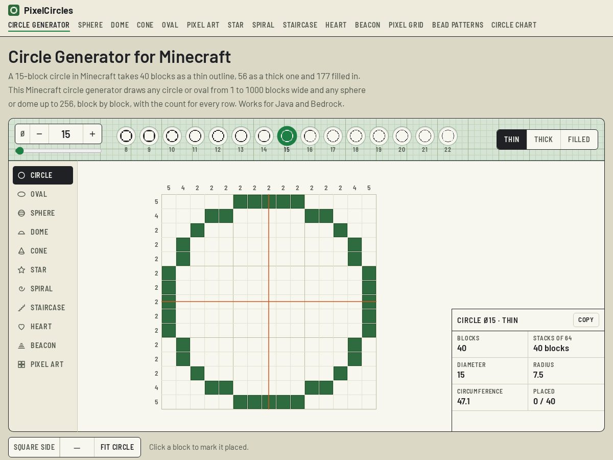Open the Bead Patterns tab
The height and width of the screenshot is (460, 613).
click(x=458, y=25)
